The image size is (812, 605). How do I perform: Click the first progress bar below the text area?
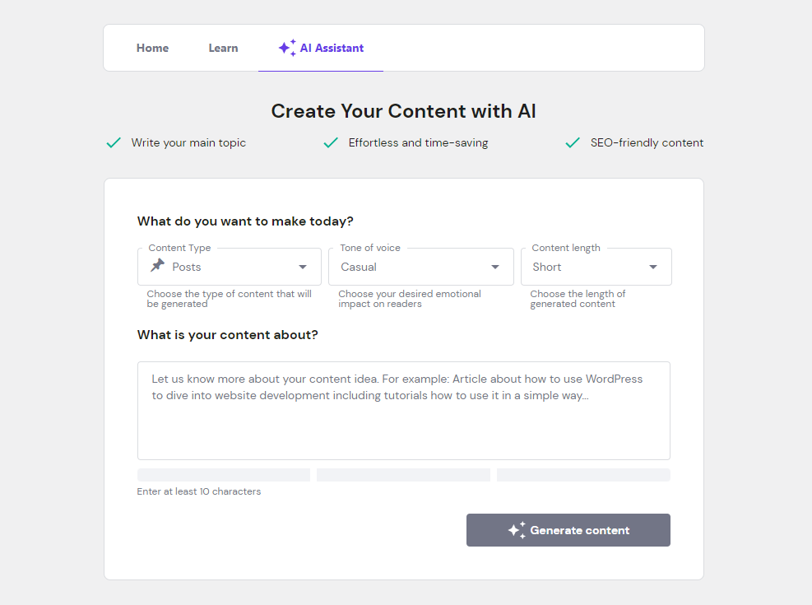(223, 474)
